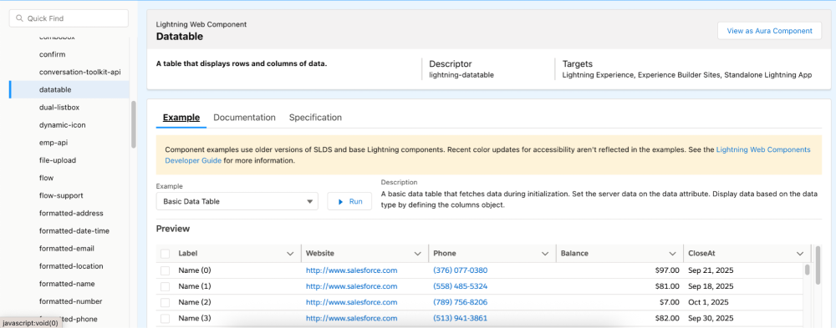Click the $97.00 balance cell
The image size is (836, 328).
coord(667,270)
